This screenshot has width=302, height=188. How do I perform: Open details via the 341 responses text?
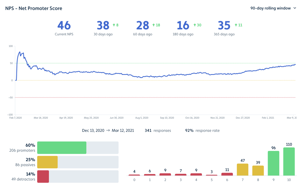pos(157,130)
